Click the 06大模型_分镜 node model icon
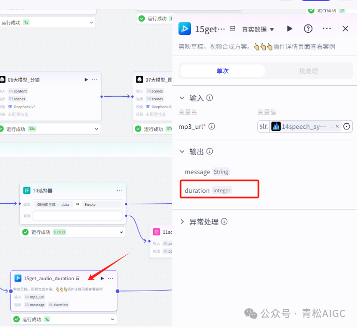The height and width of the screenshot is (328, 357). pos(2,80)
